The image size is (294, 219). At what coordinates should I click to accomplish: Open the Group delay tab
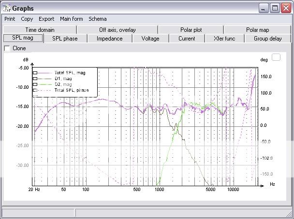tap(267, 39)
